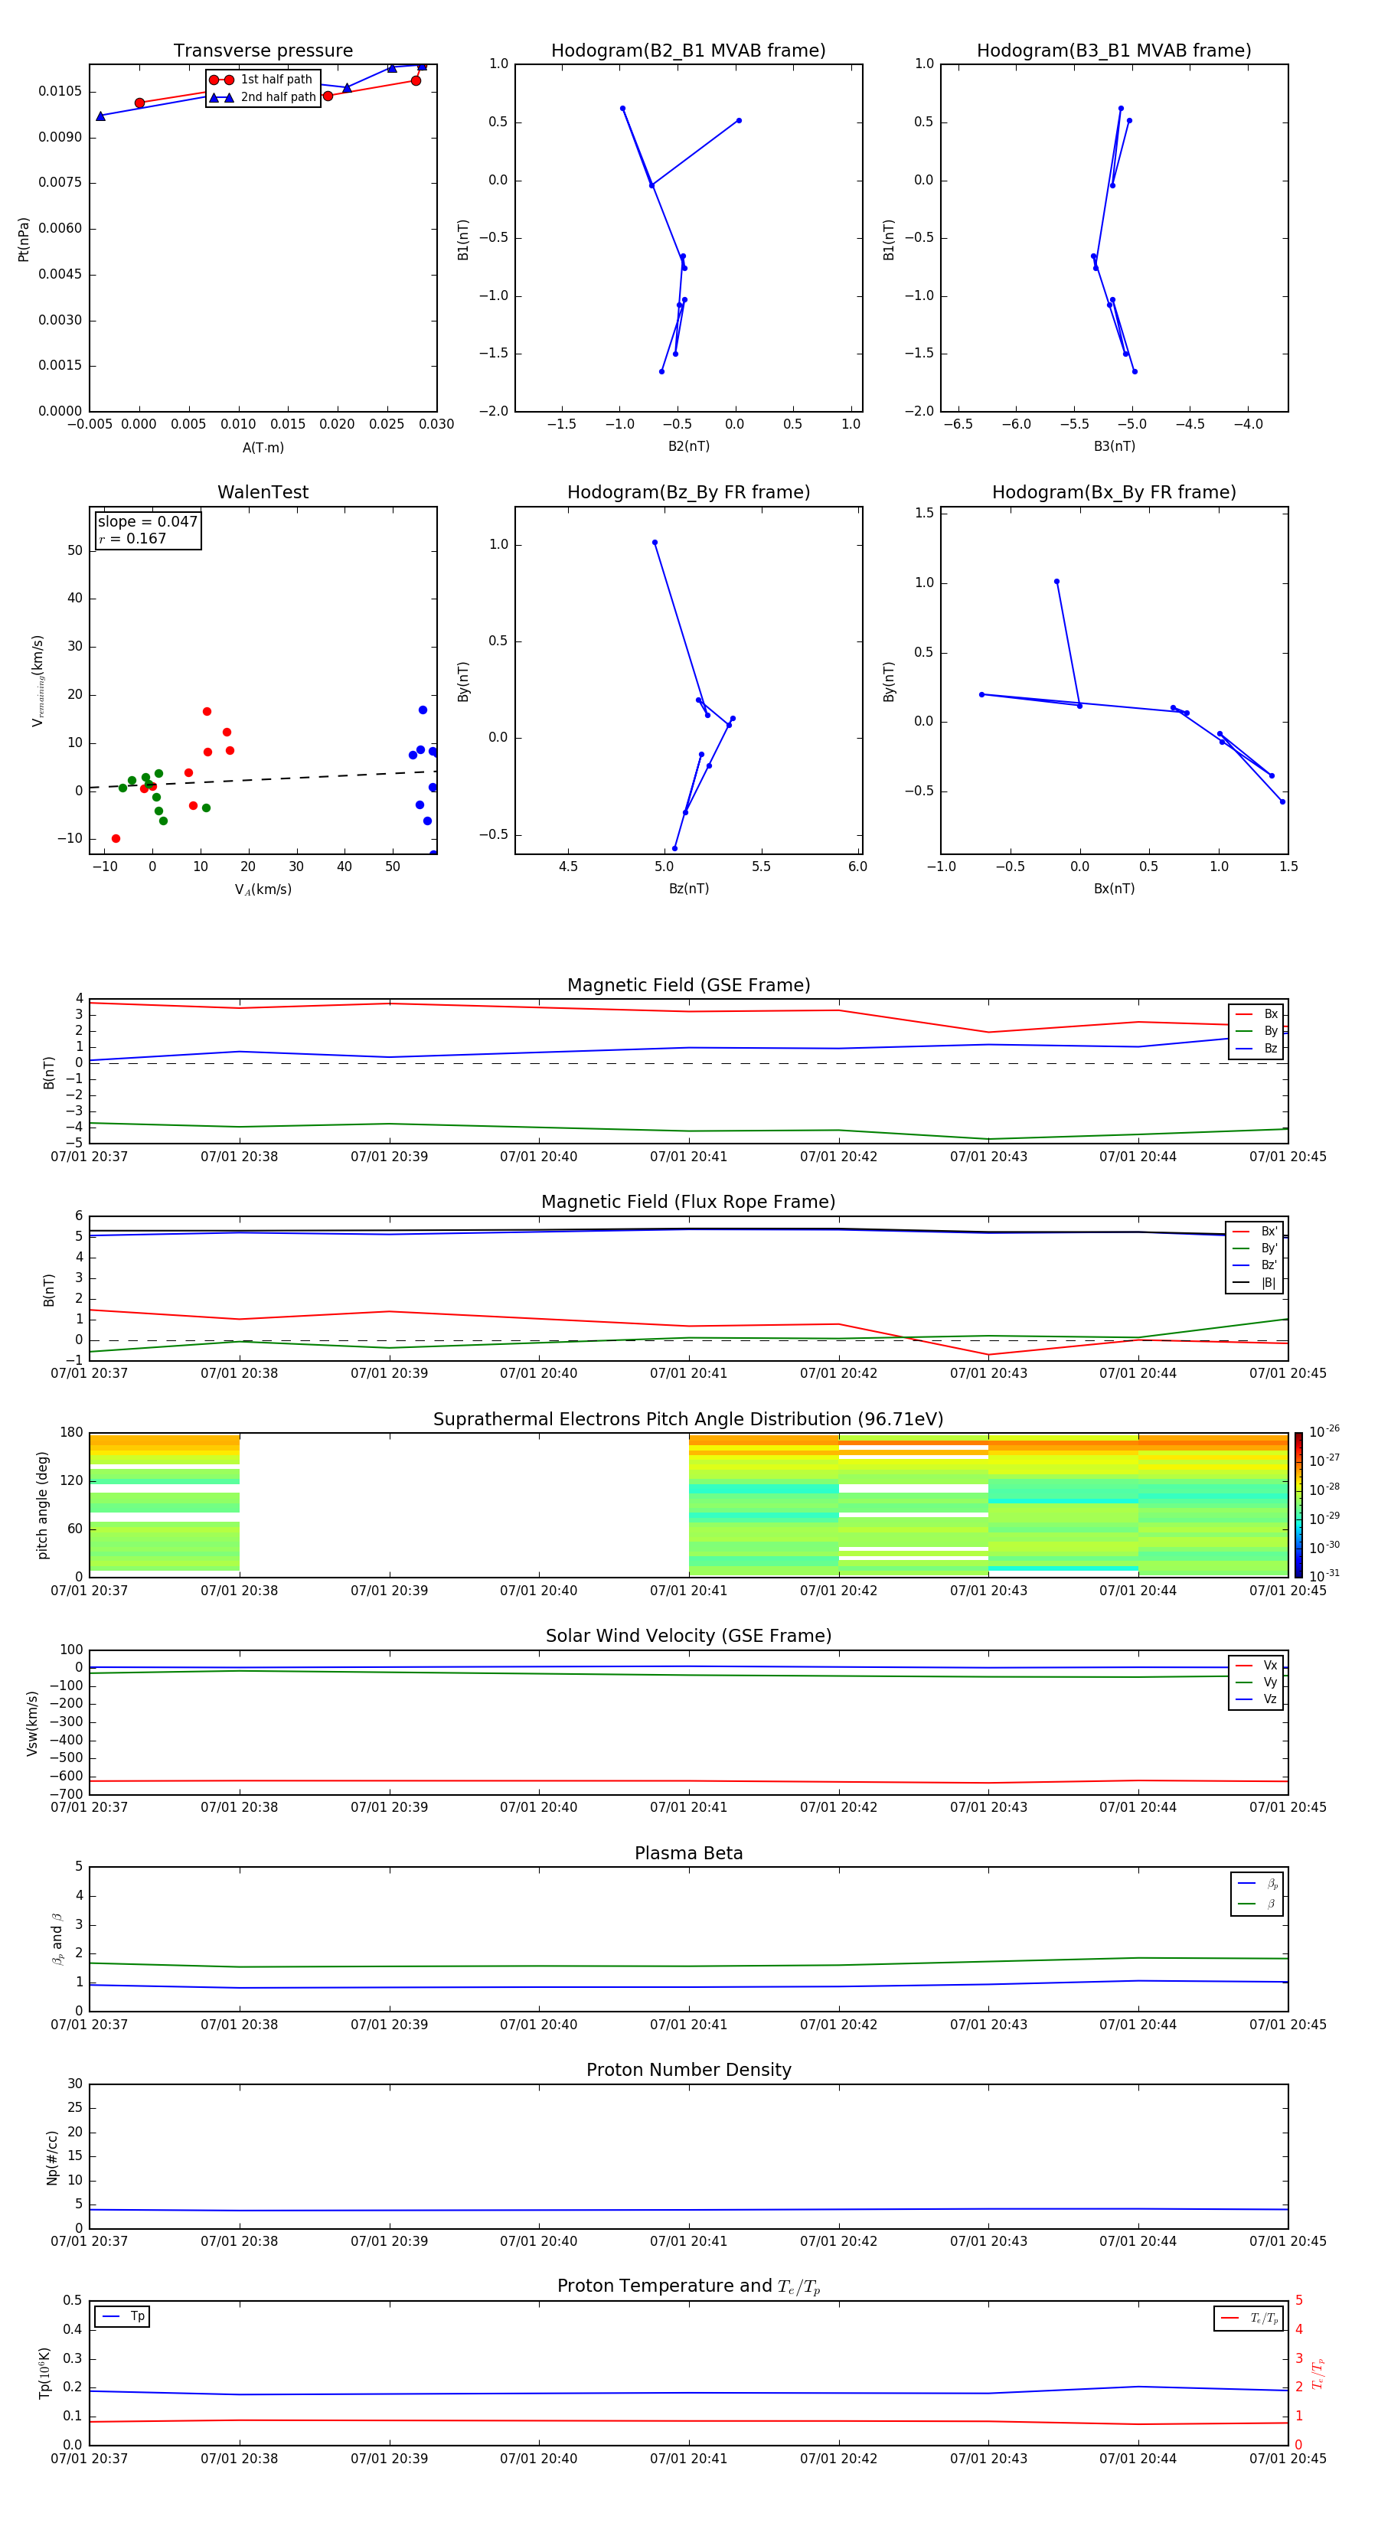The height and width of the screenshot is (2526, 1378).
Task: Click the Suprathermal Electrons pitch angle heatmap
Action: (x=688, y=1505)
